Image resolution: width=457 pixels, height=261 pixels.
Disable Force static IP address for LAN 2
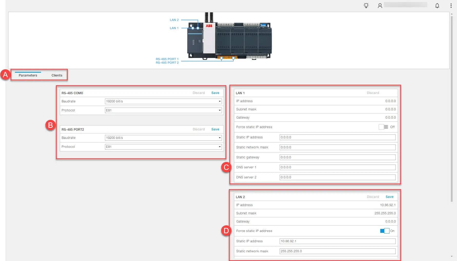[385, 231]
